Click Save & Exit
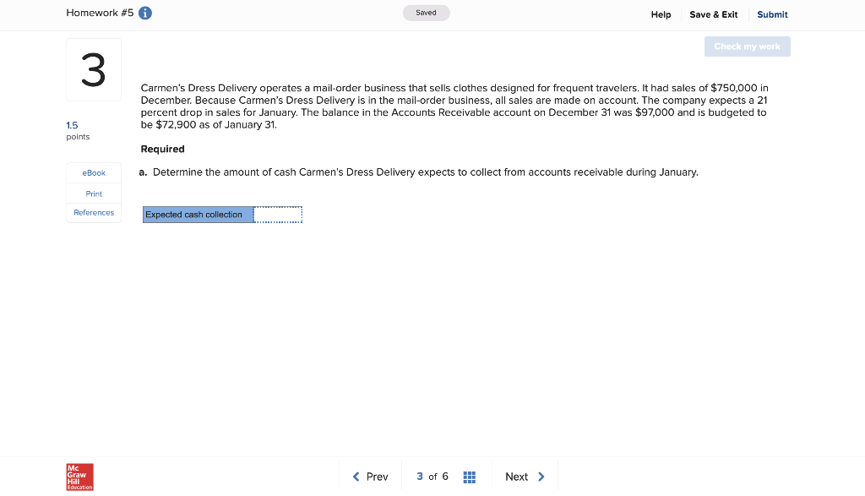The width and height of the screenshot is (865, 496). [x=713, y=14]
